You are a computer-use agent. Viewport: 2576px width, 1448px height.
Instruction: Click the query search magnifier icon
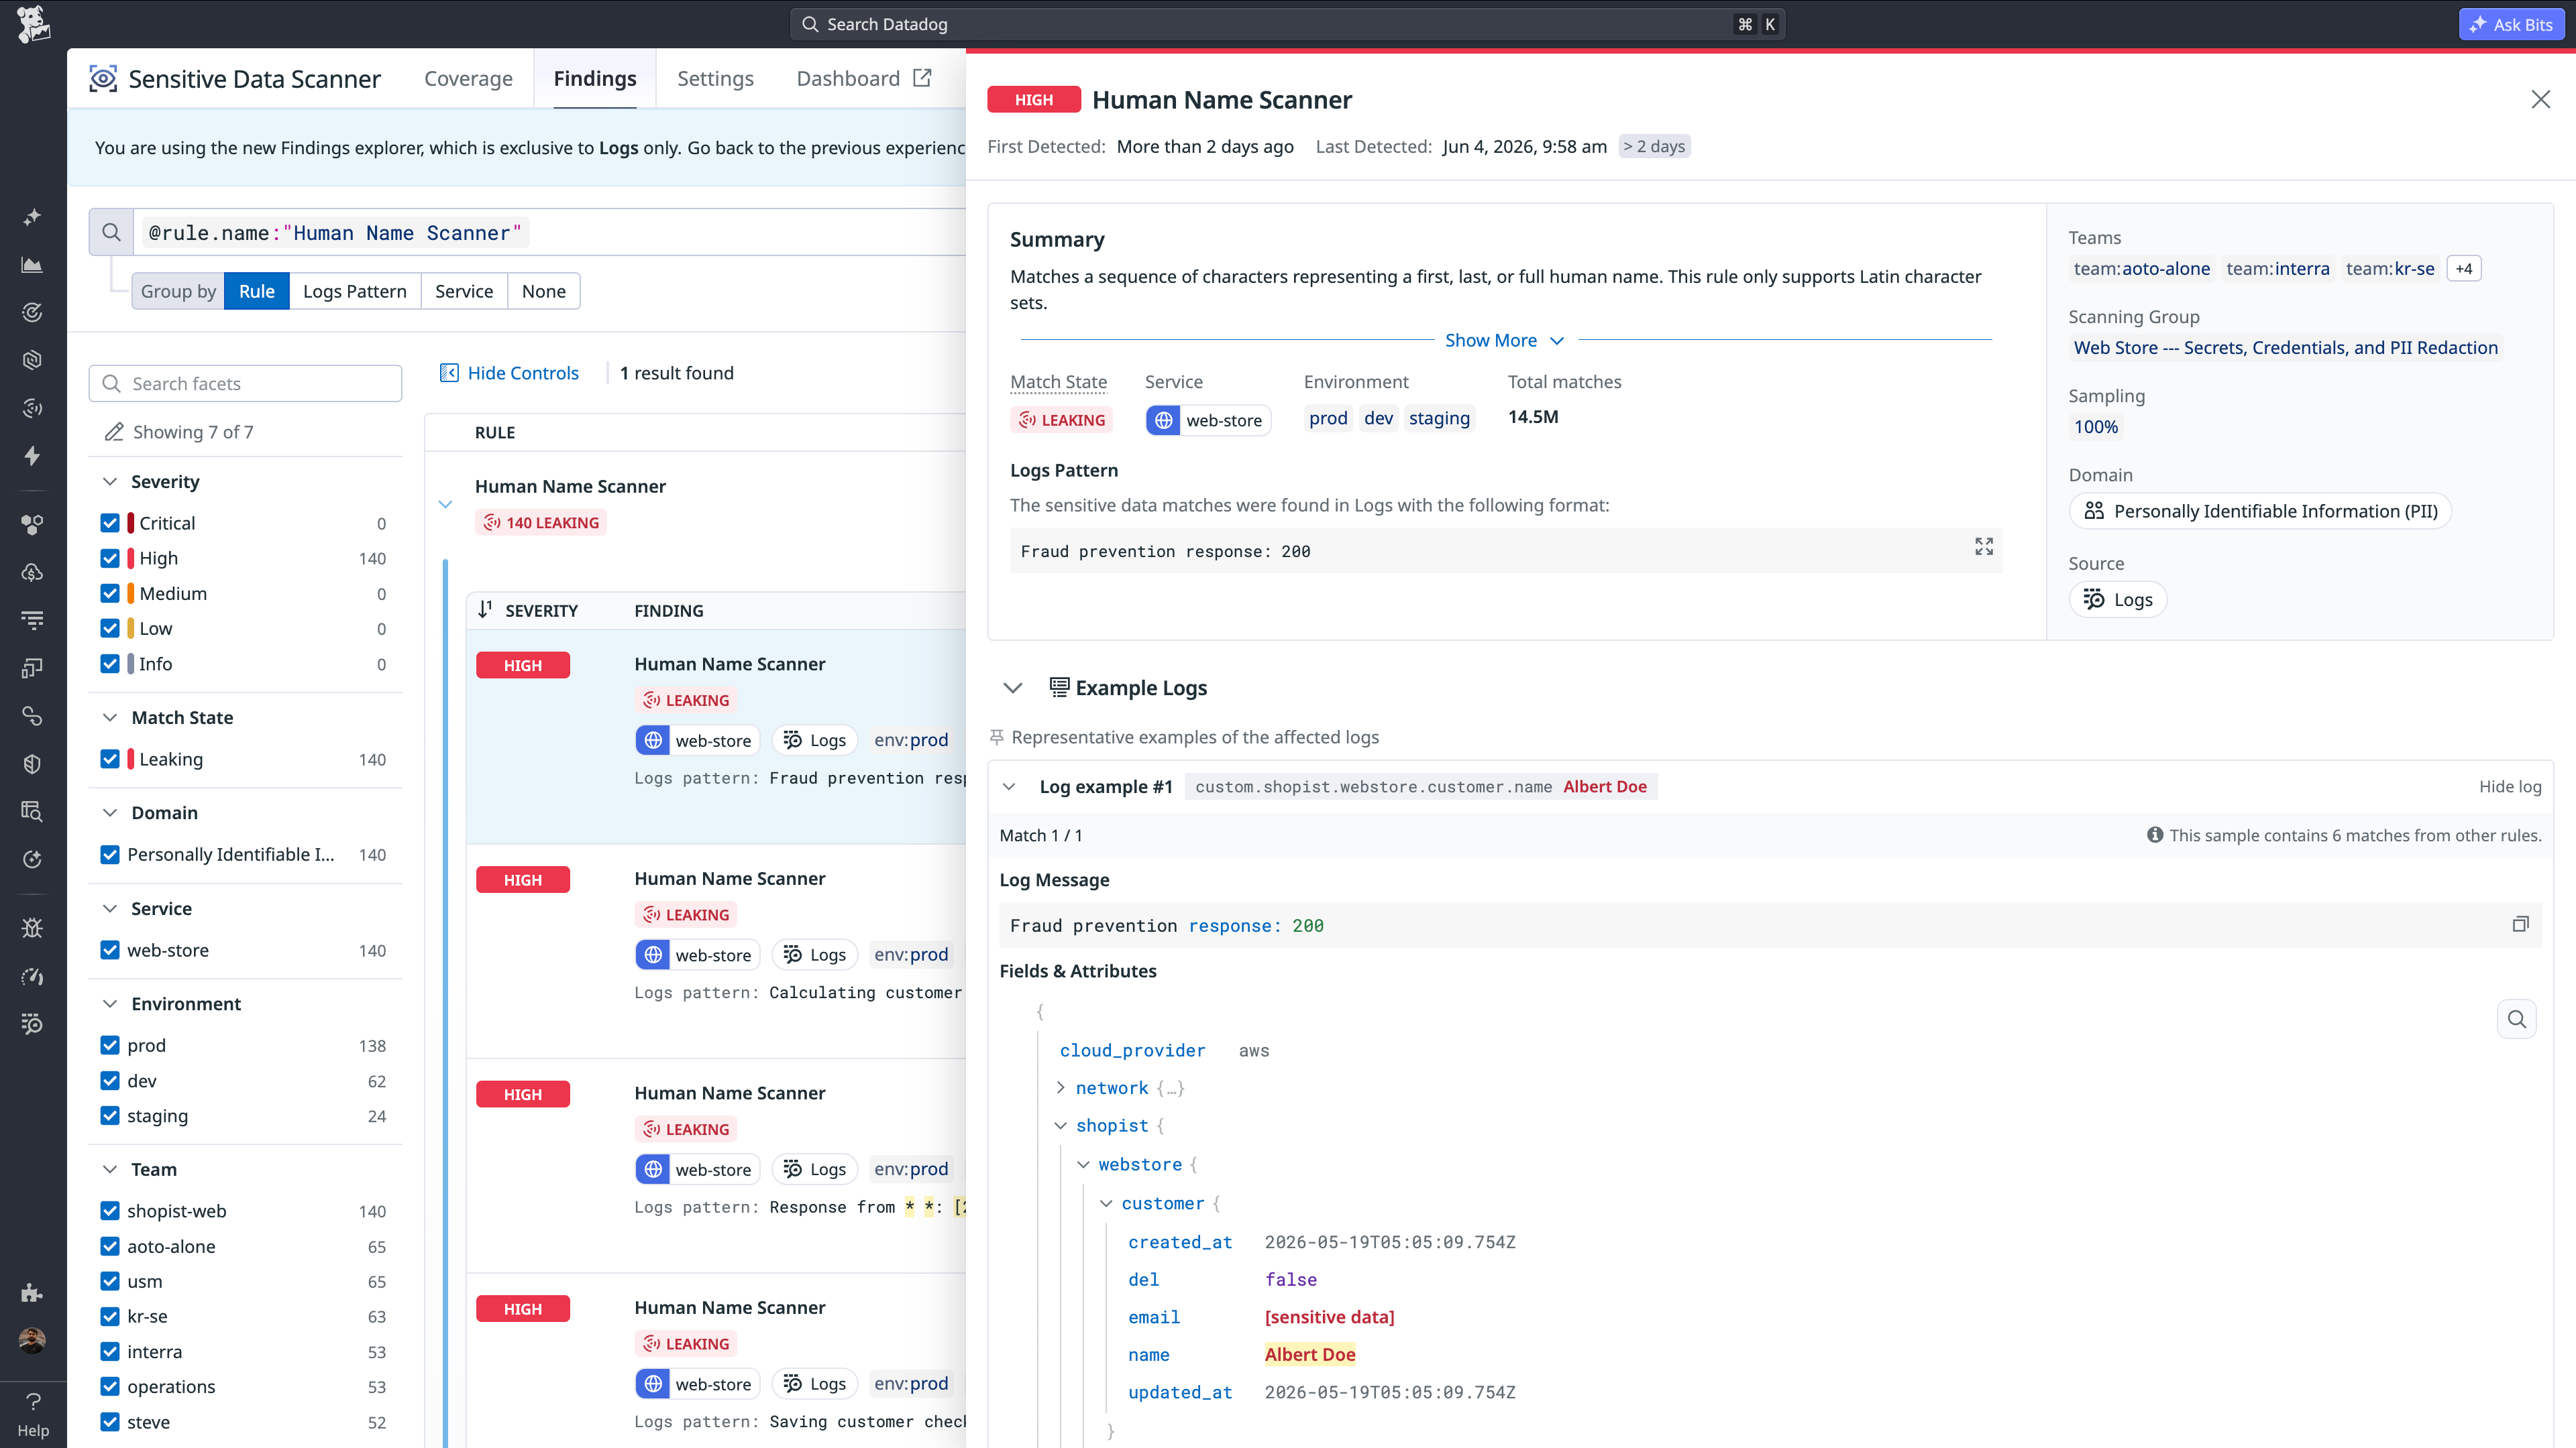[x=111, y=233]
